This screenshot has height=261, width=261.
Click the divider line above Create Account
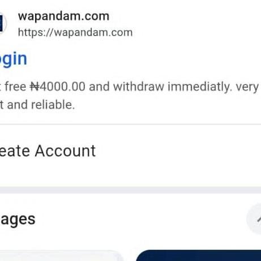tap(130, 125)
